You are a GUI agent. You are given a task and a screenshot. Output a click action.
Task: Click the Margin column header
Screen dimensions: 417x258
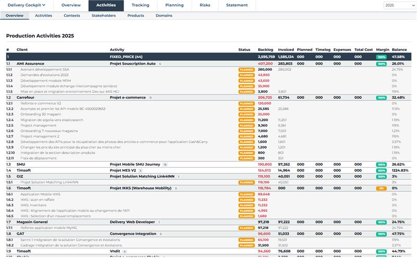click(x=383, y=49)
